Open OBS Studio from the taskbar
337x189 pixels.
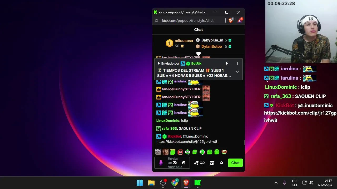[163, 183]
